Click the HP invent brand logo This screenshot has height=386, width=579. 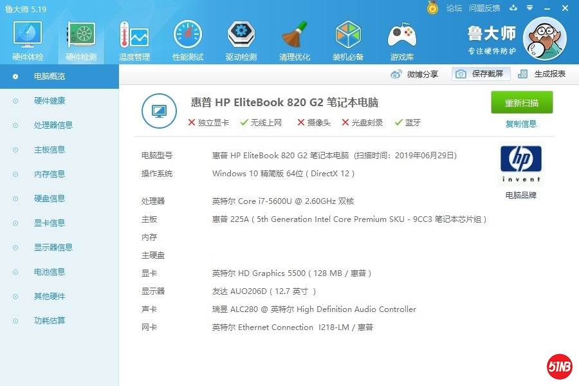click(x=521, y=163)
